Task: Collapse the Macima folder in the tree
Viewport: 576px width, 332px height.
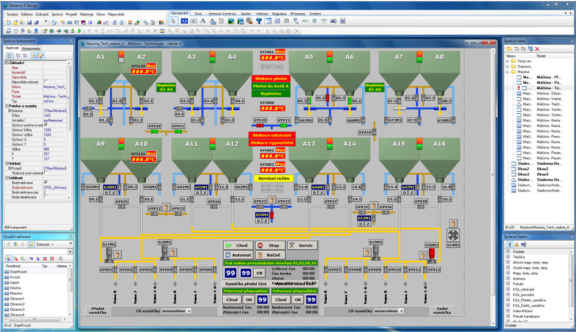Action: [507, 72]
